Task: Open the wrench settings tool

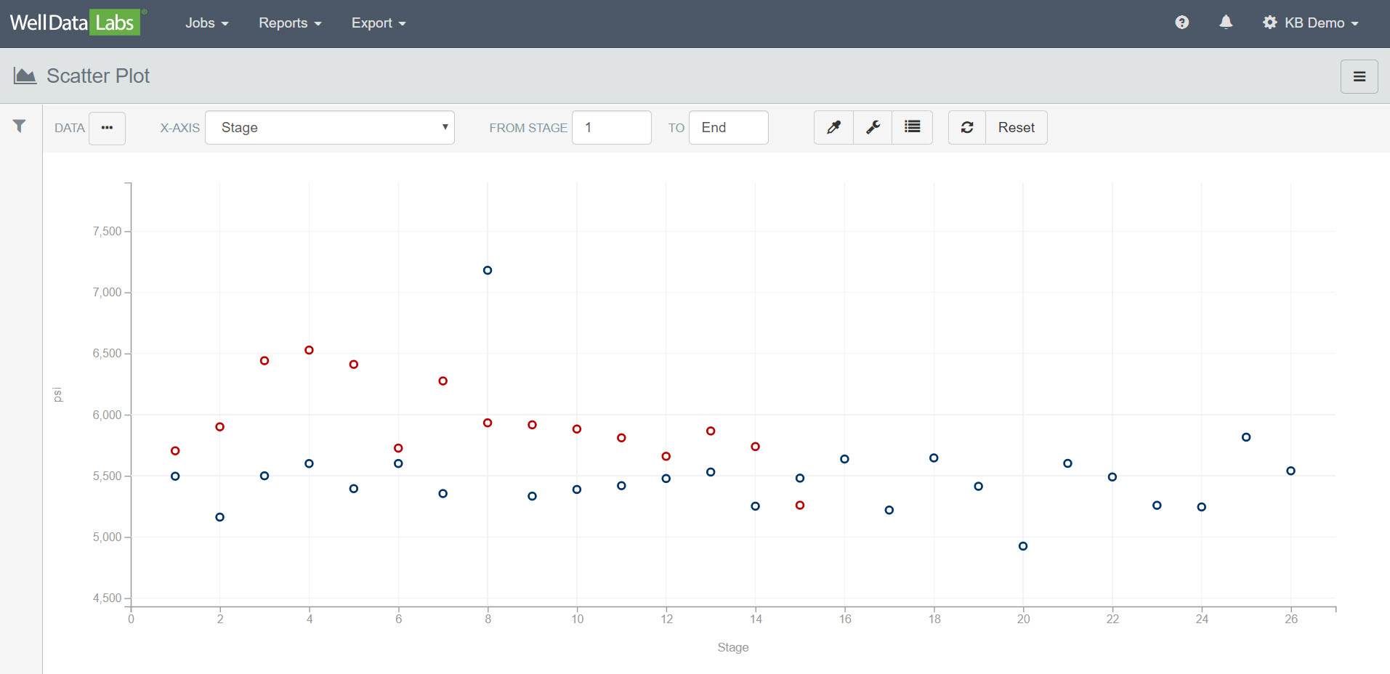Action: coord(873,128)
